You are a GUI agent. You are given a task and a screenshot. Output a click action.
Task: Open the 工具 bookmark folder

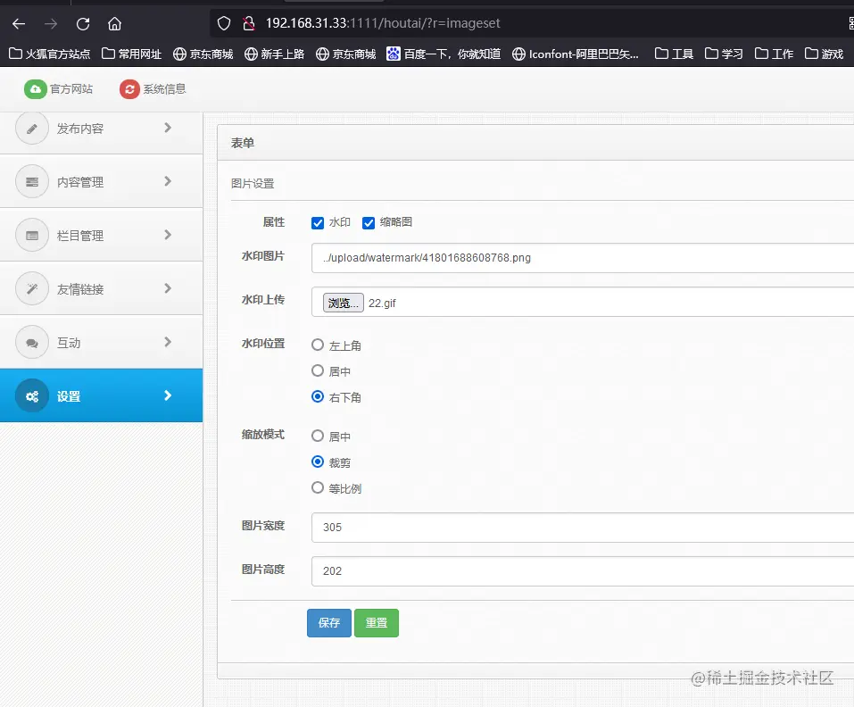point(674,54)
